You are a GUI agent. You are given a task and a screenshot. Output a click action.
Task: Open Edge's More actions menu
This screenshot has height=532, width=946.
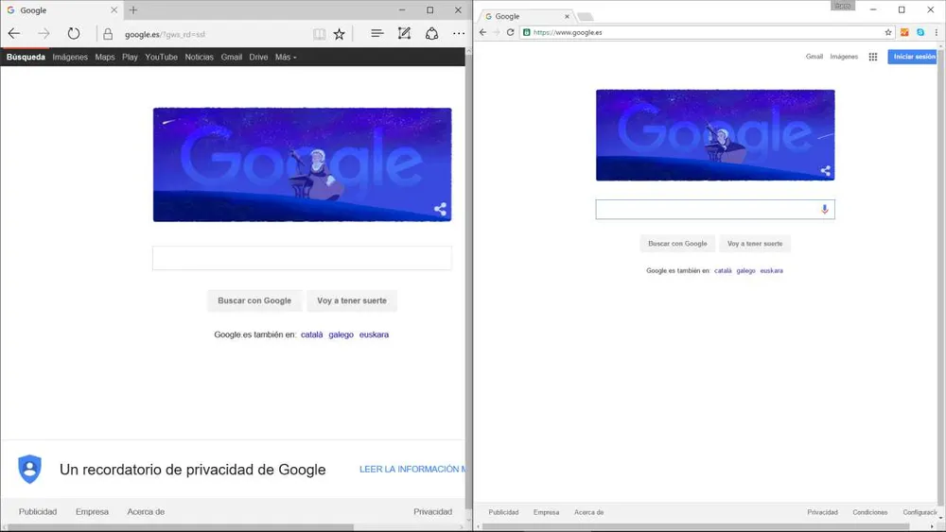pyautogui.click(x=459, y=34)
